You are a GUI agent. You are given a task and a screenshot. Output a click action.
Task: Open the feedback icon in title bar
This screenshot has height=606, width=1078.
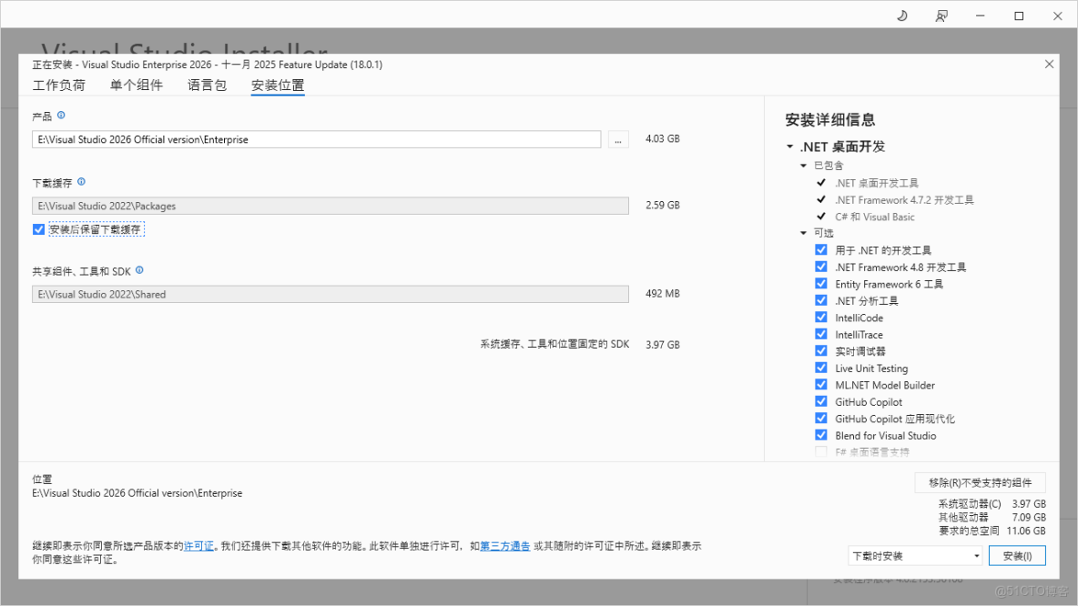[941, 15]
